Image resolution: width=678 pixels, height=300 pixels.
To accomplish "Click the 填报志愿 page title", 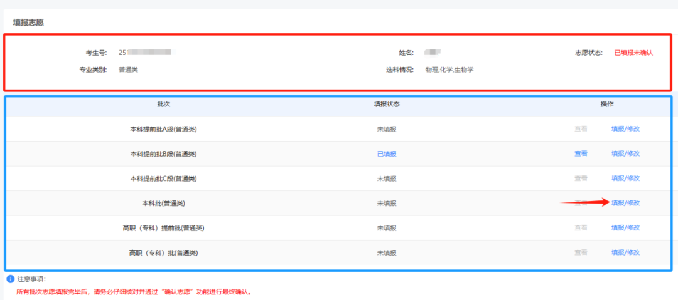I will pos(28,23).
